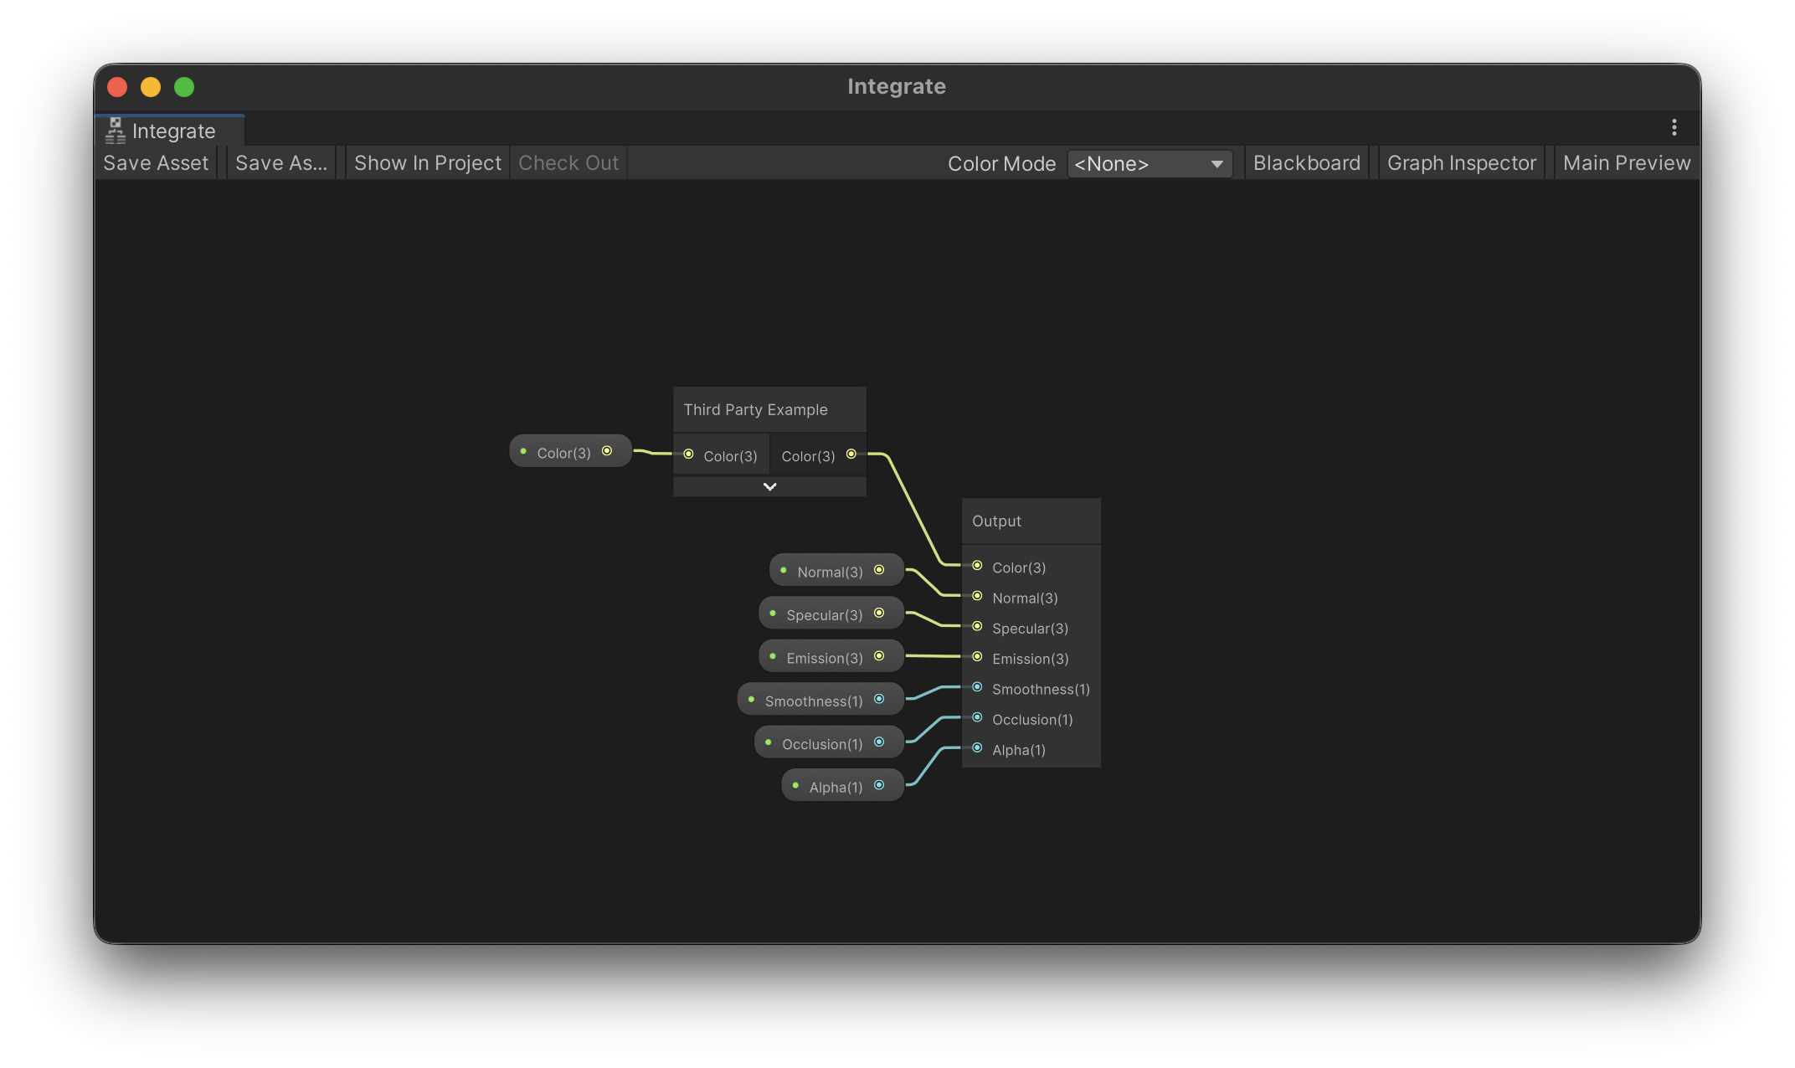Screen dimensions: 1795x1068
Task: Select the Emission(3) property node
Action: tap(824, 658)
